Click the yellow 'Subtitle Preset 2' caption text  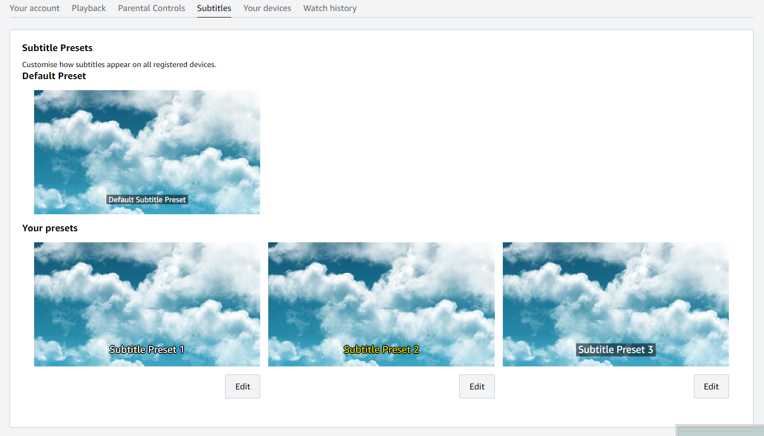click(381, 349)
